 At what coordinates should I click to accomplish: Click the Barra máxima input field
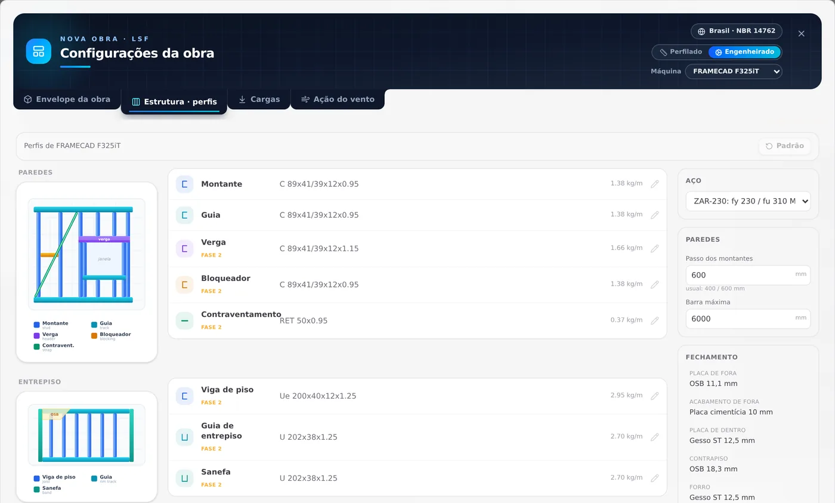point(748,319)
